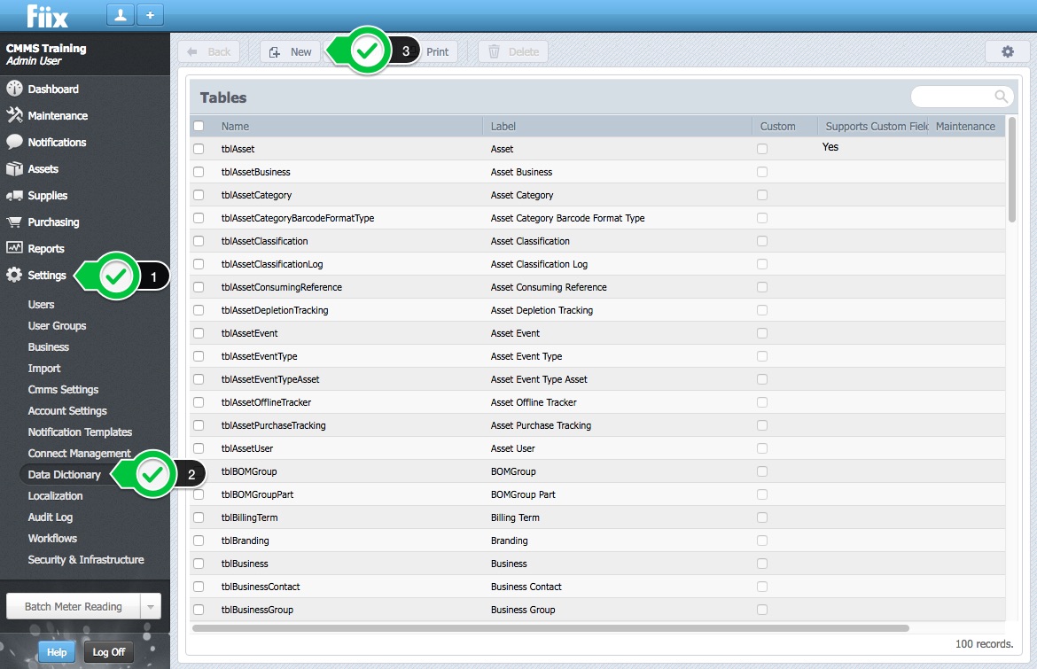The image size is (1037, 669).
Task: Select the tblBillingTerm row checkbox
Action: coord(199,517)
